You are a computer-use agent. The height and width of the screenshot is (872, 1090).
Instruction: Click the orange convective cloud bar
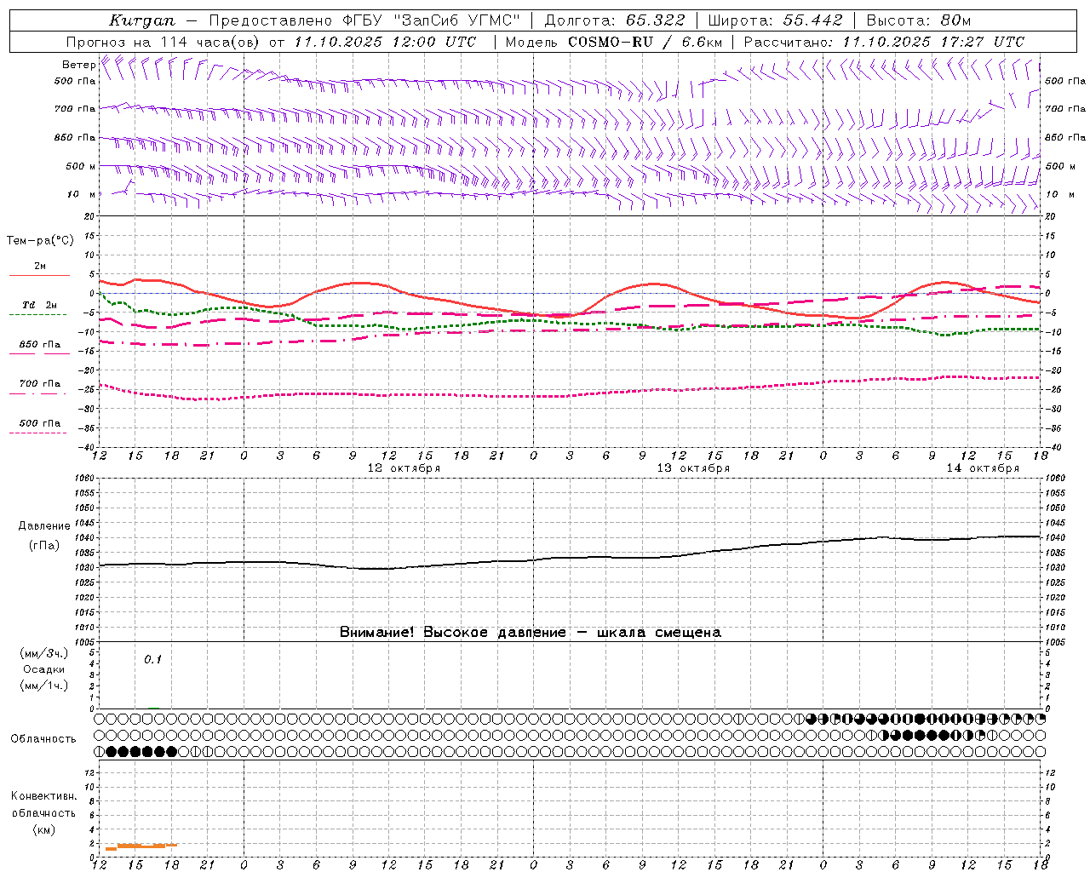(x=141, y=846)
